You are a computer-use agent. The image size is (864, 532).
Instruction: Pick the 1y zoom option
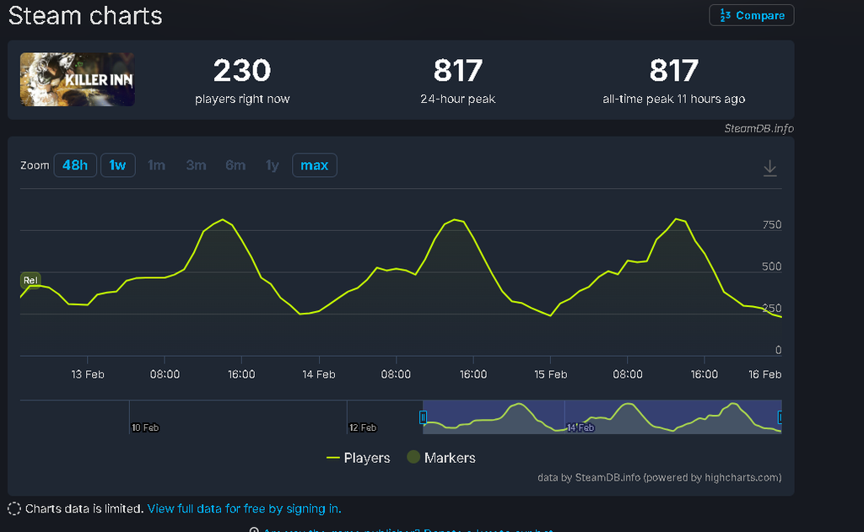[x=272, y=165]
